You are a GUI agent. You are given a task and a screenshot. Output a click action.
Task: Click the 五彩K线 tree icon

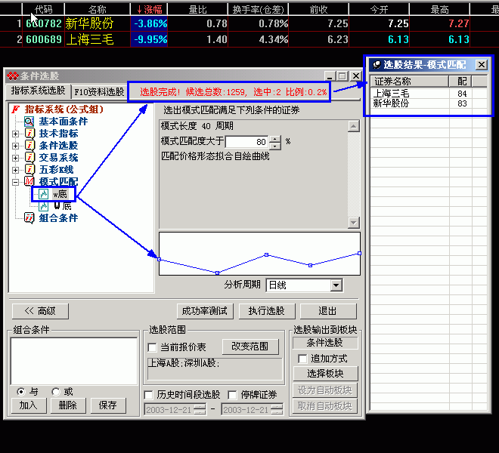click(x=30, y=170)
